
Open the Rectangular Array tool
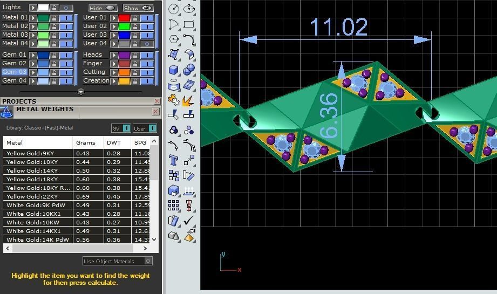tap(174, 206)
